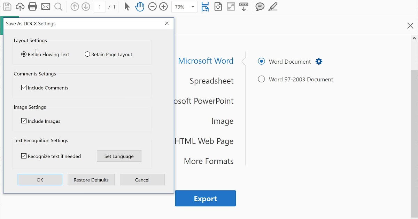Click the blue Export button
The width and height of the screenshot is (418, 219).
click(x=206, y=198)
